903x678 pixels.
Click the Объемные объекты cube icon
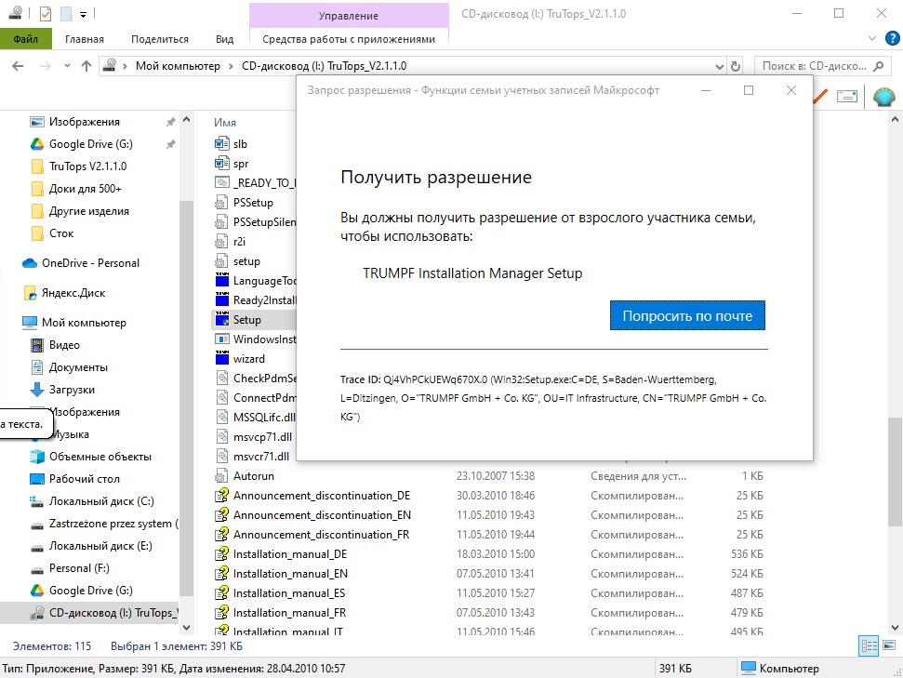point(37,457)
